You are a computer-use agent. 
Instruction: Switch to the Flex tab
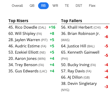pos(92,6)
